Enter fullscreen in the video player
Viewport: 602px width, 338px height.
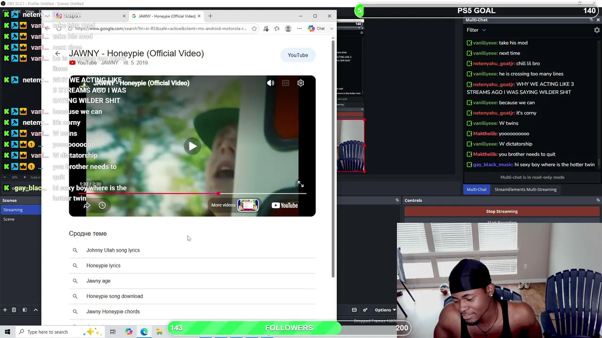point(301,184)
